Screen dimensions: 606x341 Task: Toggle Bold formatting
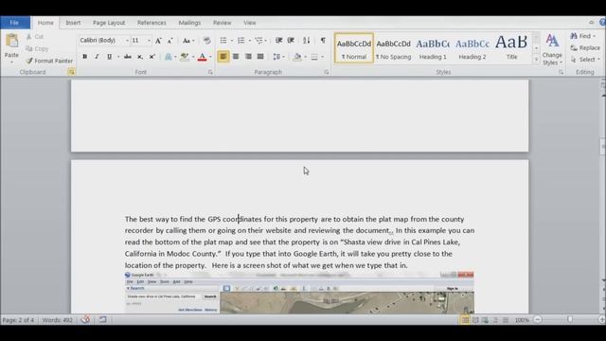coord(84,57)
